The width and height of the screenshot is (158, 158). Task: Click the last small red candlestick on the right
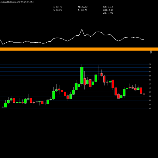click(144, 94)
